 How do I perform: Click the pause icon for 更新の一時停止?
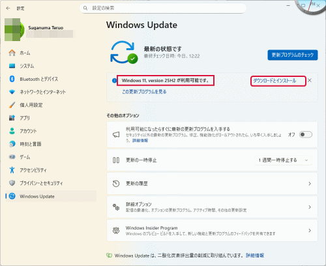pos(116,160)
